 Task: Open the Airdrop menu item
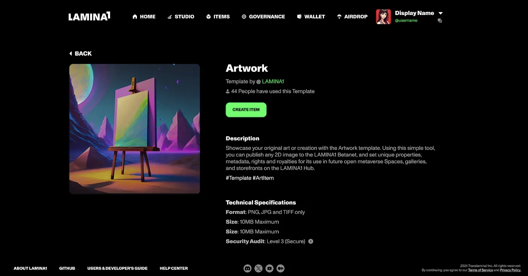(x=352, y=17)
